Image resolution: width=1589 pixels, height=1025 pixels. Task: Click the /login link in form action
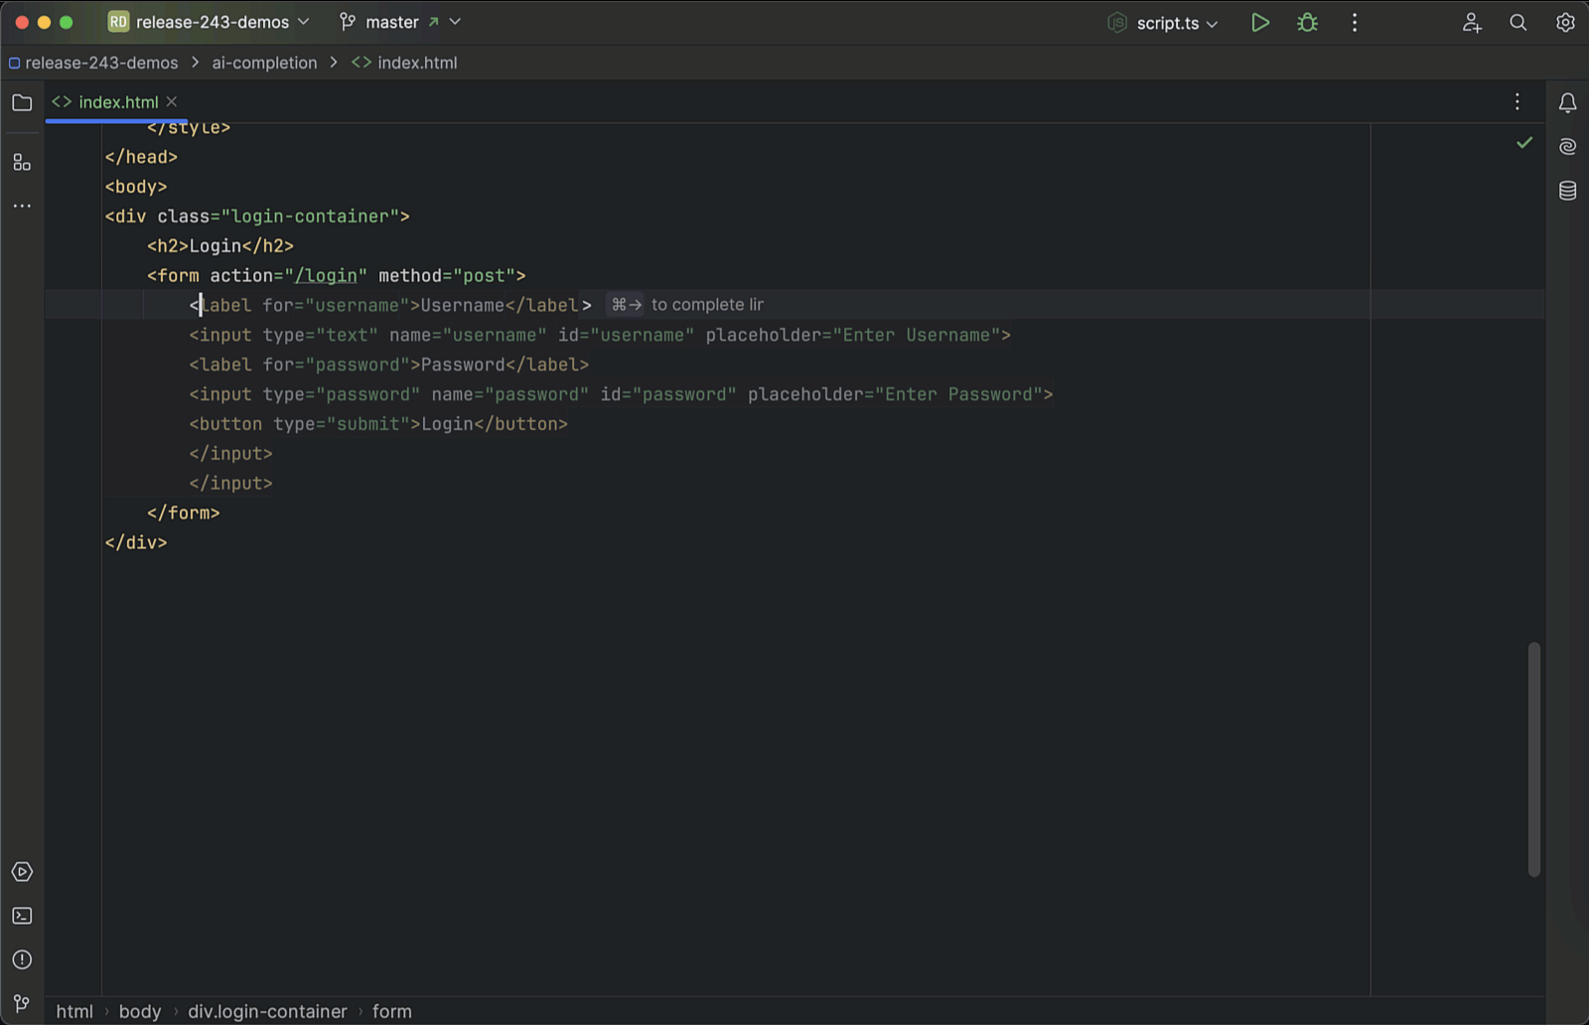(326, 275)
